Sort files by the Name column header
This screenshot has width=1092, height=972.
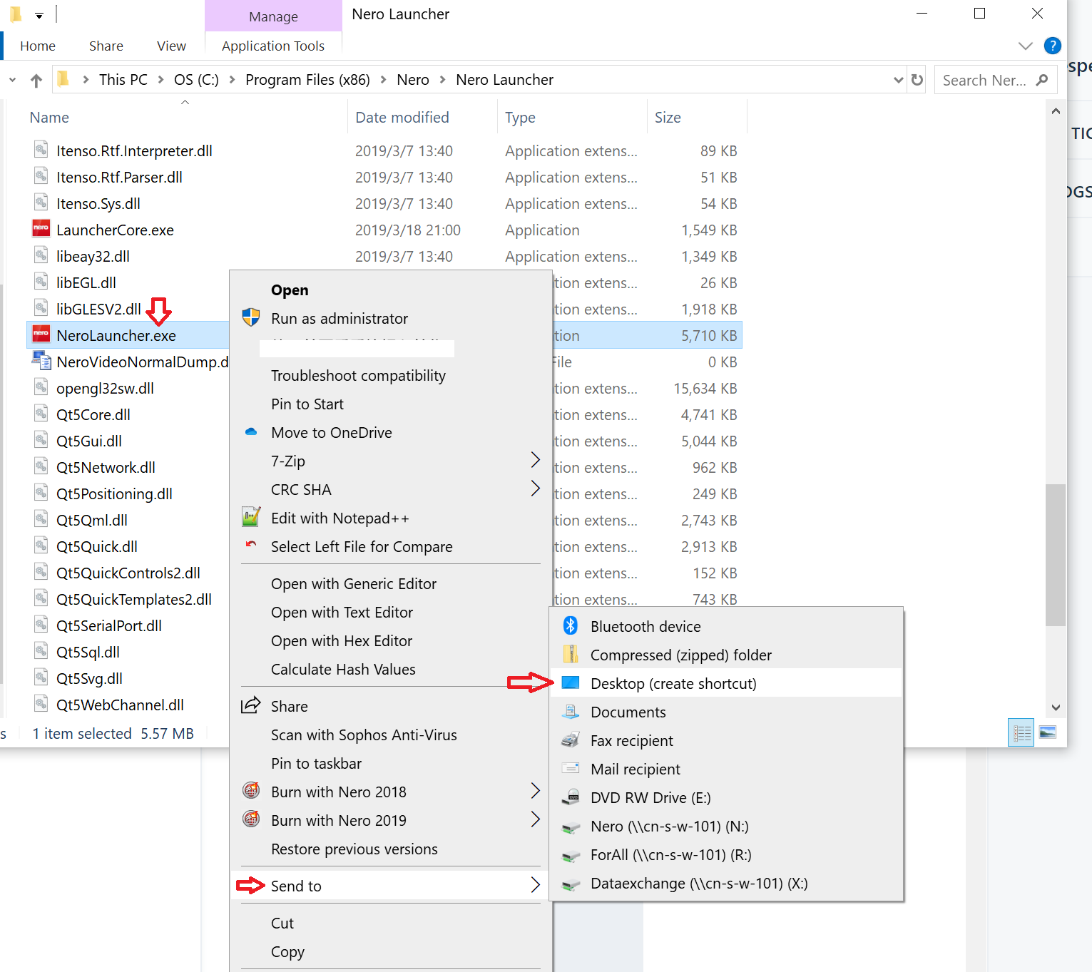point(49,118)
